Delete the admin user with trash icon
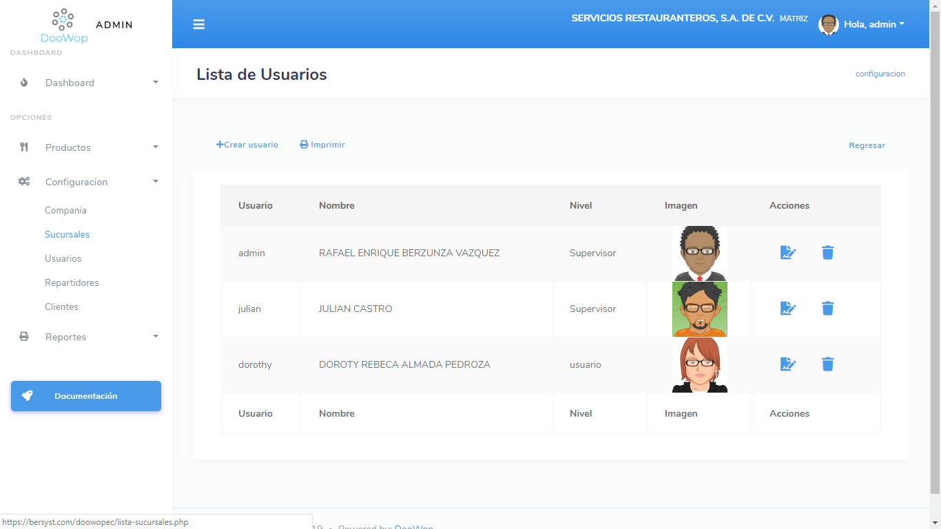 click(x=827, y=253)
